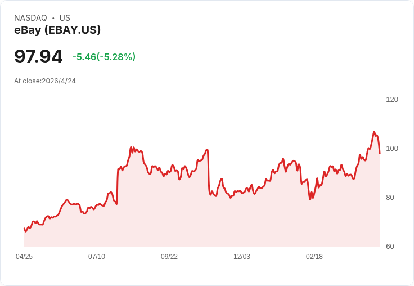Select the 12/03 date on x-axis
Image resolution: width=414 pixels, height=286 pixels.
(x=242, y=257)
